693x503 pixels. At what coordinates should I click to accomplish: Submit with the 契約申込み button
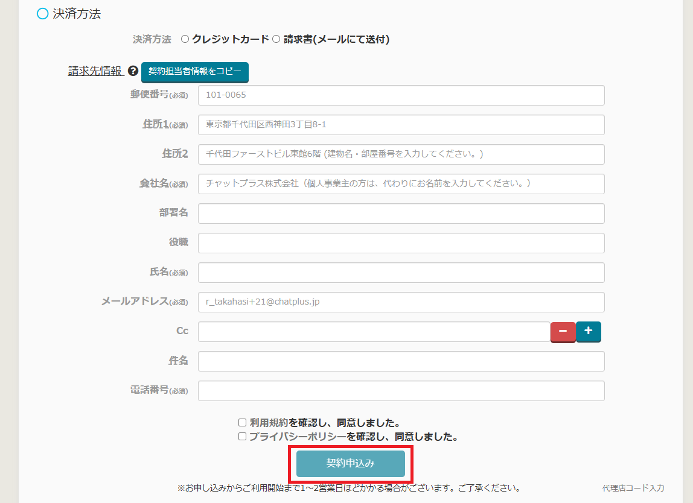click(351, 463)
